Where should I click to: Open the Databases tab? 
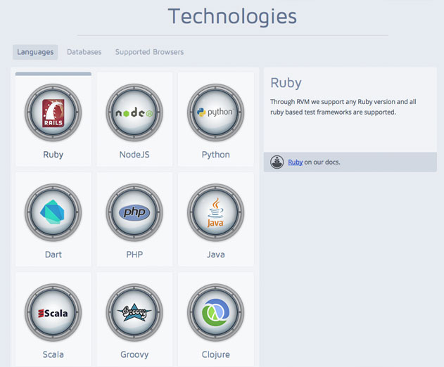84,52
